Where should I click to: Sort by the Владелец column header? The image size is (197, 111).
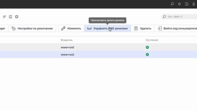[x=66, y=40]
